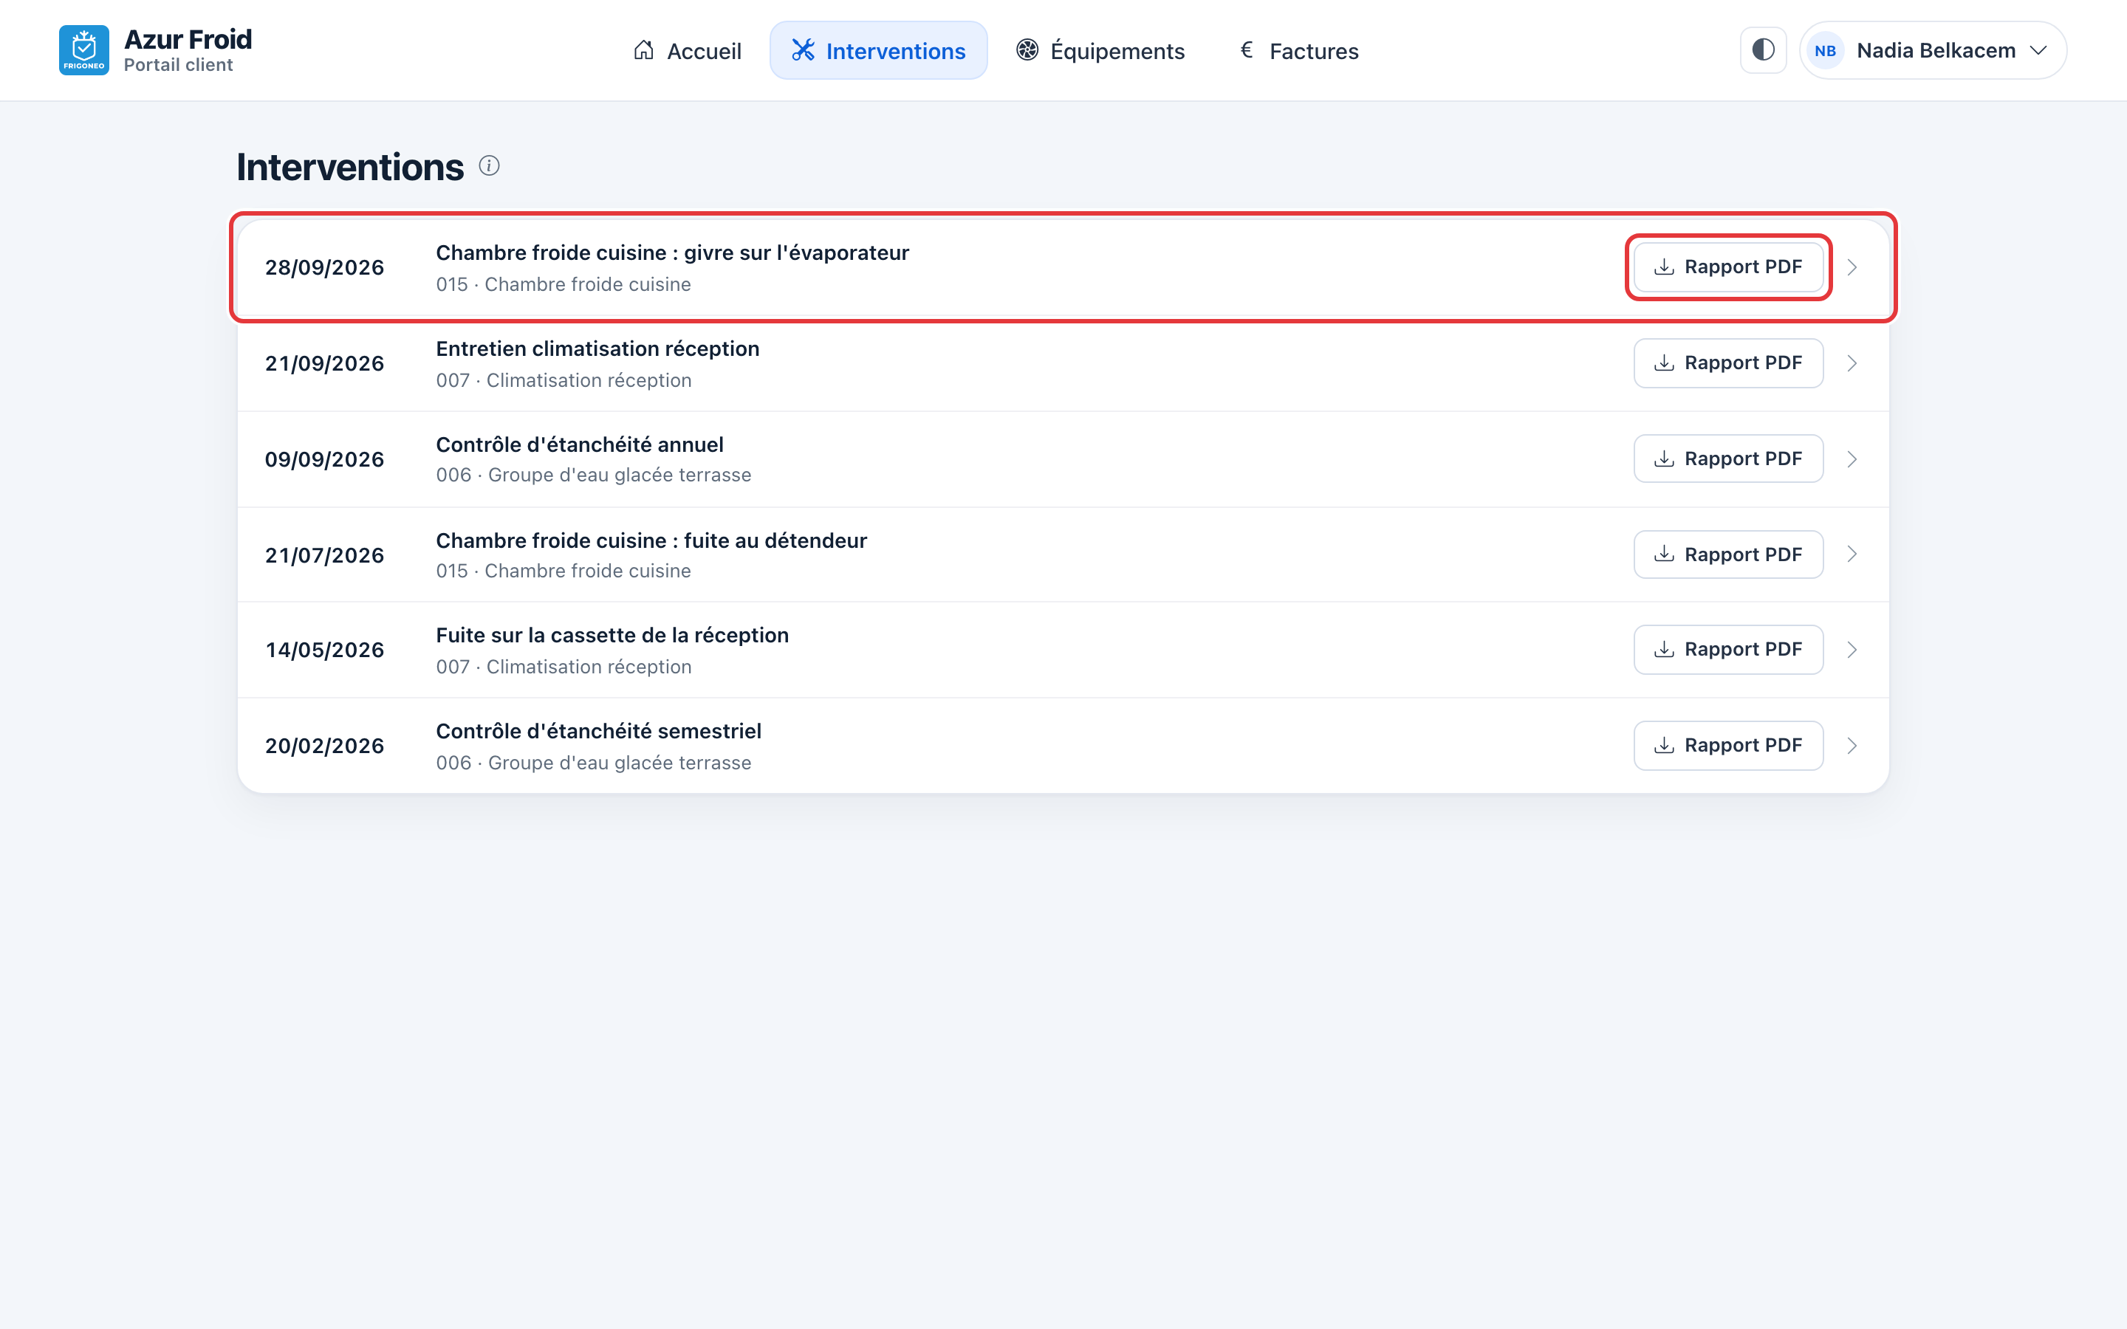Open the Contrôle d'étanchéité annuel row
The image size is (2127, 1329).
tap(1063, 459)
